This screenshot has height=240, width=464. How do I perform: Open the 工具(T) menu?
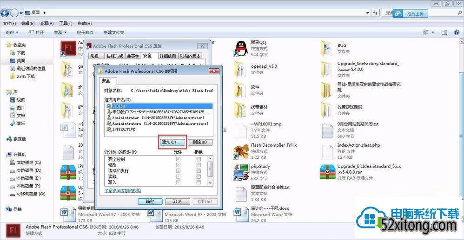tap(66, 23)
